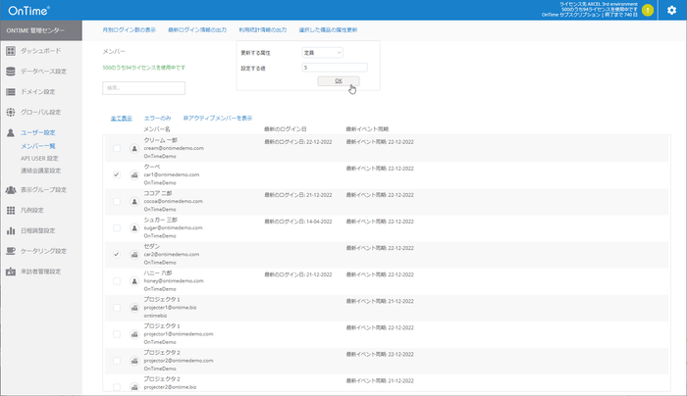
Task: Open データベース設定 in the sidebar
Action: coord(43,71)
